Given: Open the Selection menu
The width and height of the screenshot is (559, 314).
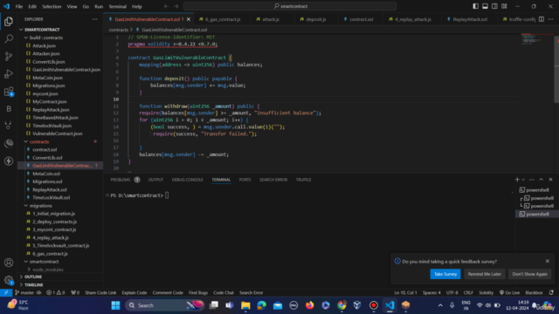Looking at the screenshot, I should point(52,6).
